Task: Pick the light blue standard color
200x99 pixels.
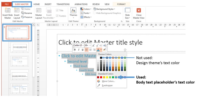Action: click(x=116, y=77)
